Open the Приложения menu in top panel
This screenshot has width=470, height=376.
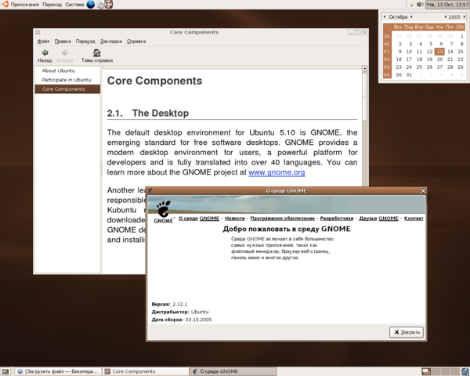(x=24, y=5)
